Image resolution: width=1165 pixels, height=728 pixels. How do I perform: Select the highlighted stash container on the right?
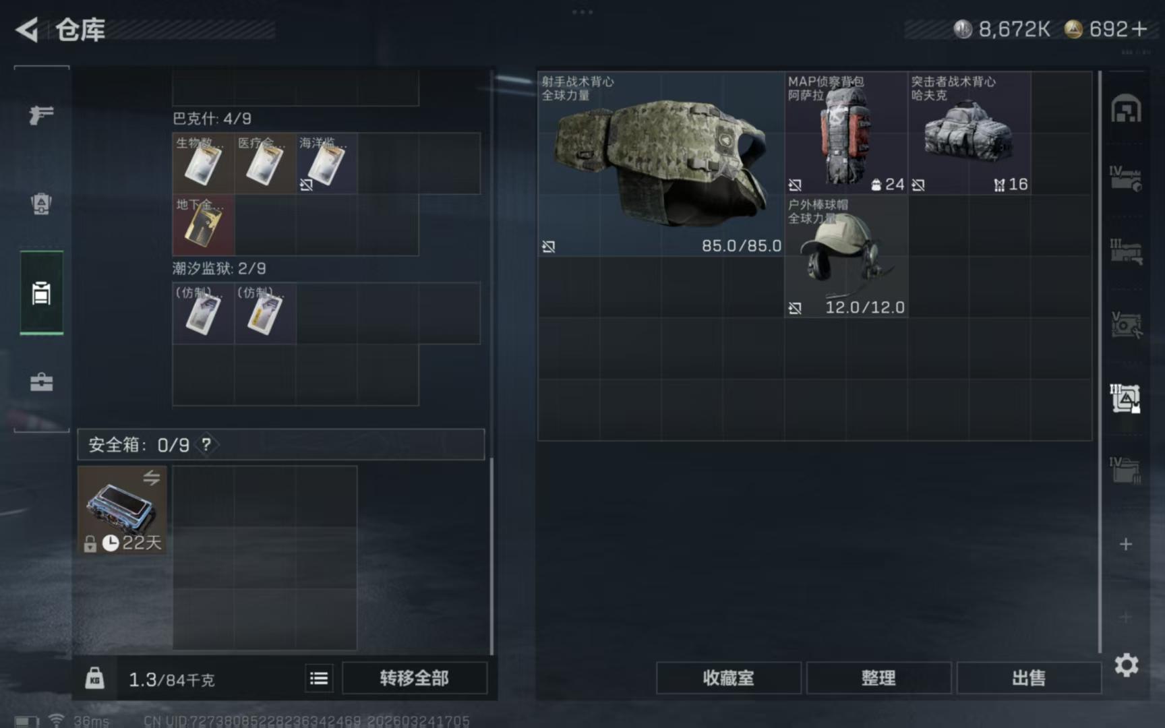pyautogui.click(x=1126, y=398)
